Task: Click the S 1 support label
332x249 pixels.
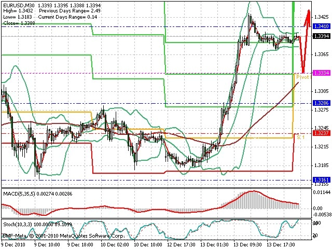Action: click(301, 137)
